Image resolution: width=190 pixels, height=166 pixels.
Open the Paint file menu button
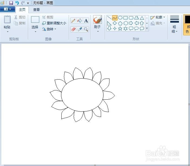pyautogui.click(x=8, y=9)
